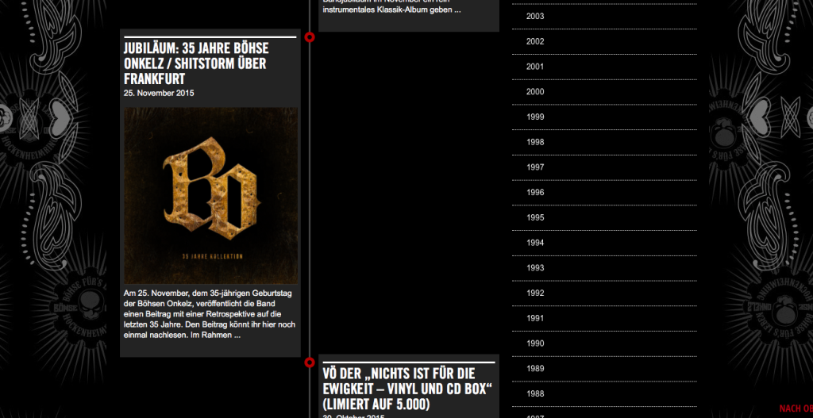Open the 2000 archive entry
The height and width of the screenshot is (418, 813).
coord(535,92)
